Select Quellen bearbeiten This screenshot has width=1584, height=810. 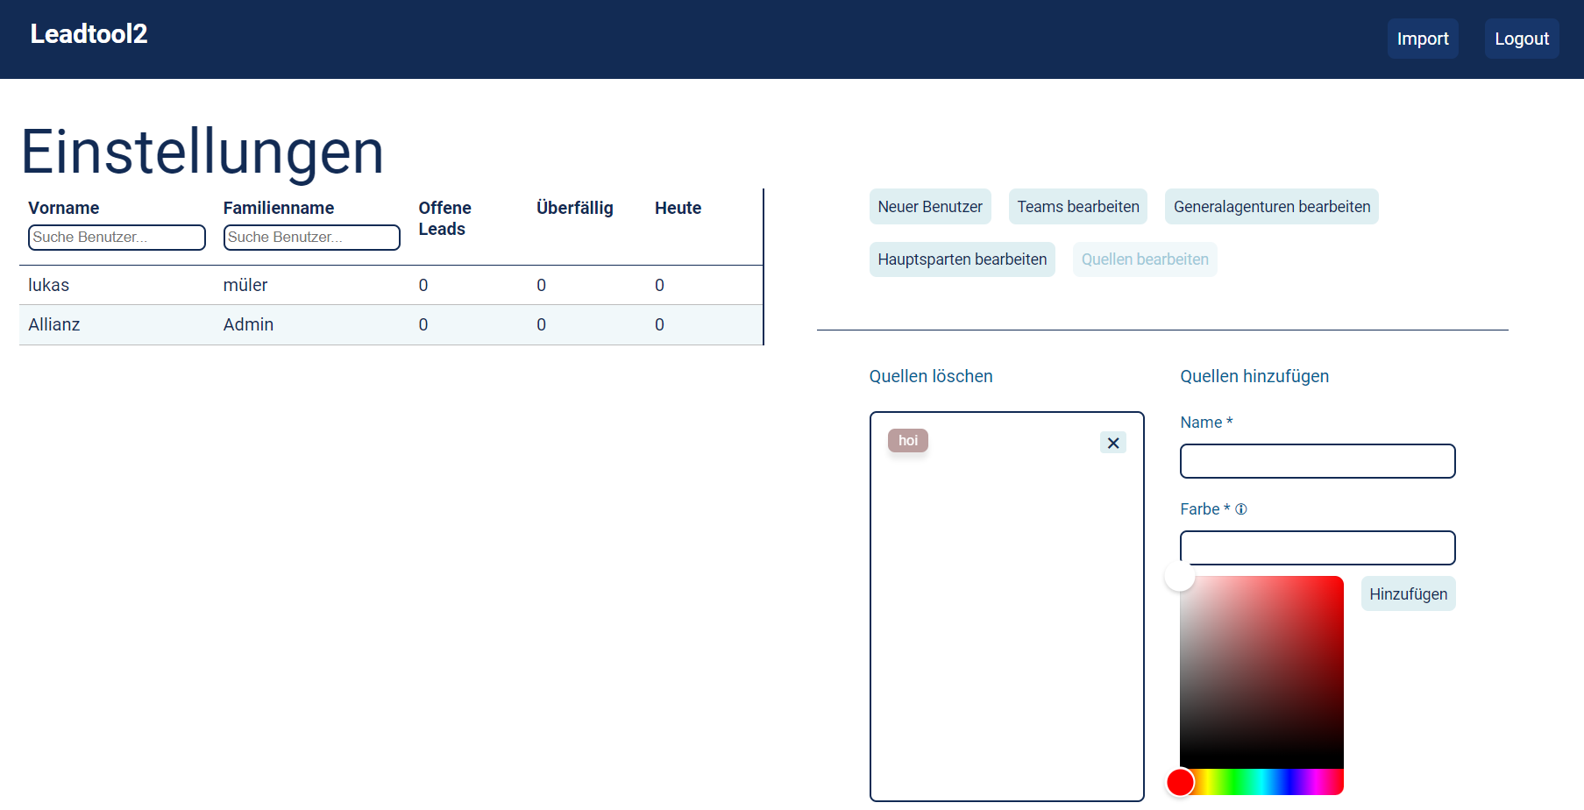click(1145, 259)
